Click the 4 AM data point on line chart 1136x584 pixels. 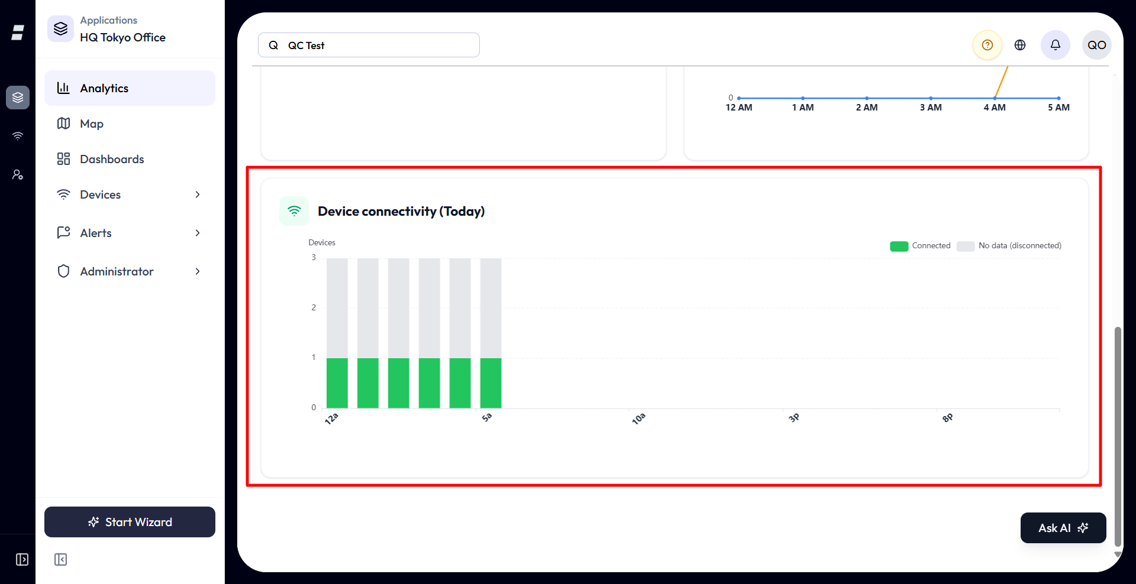(x=995, y=98)
